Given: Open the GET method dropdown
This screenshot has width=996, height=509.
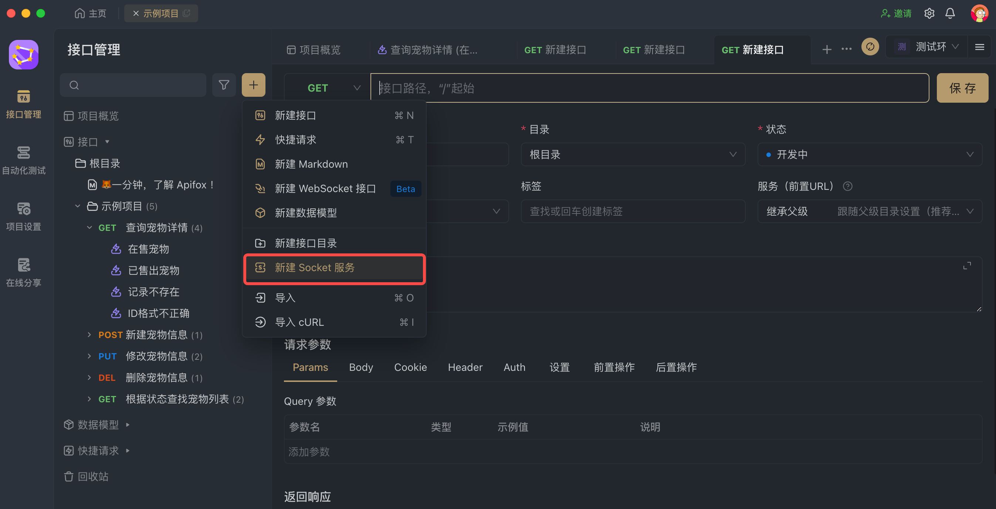Looking at the screenshot, I should (327, 88).
